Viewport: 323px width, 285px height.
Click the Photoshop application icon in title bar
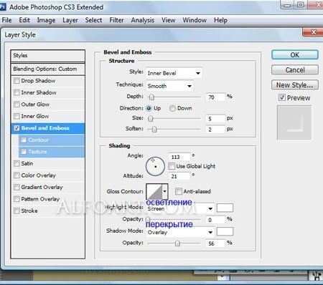pos(2,6)
